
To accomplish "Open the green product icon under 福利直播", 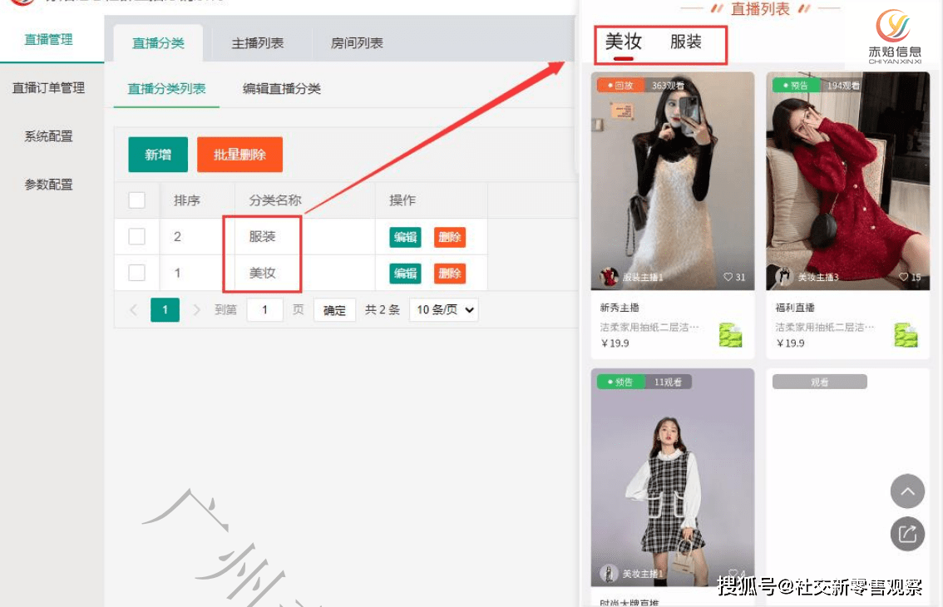I will point(906,335).
